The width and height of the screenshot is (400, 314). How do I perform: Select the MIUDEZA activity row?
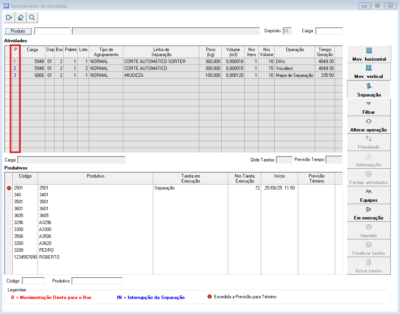click(x=173, y=75)
